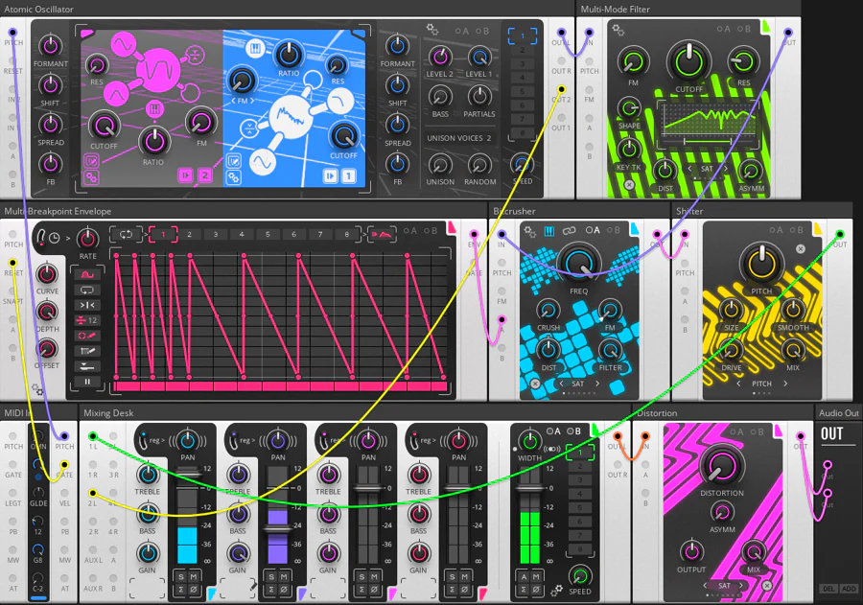Select envelope pattern slot 4

click(241, 234)
